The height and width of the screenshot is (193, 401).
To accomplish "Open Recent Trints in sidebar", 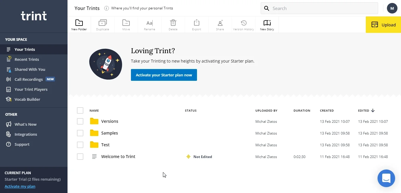I will (34, 59).
